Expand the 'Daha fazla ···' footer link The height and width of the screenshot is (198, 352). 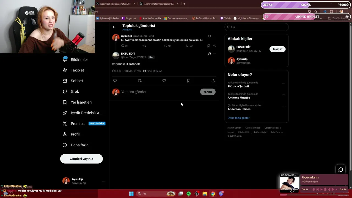click(276, 132)
